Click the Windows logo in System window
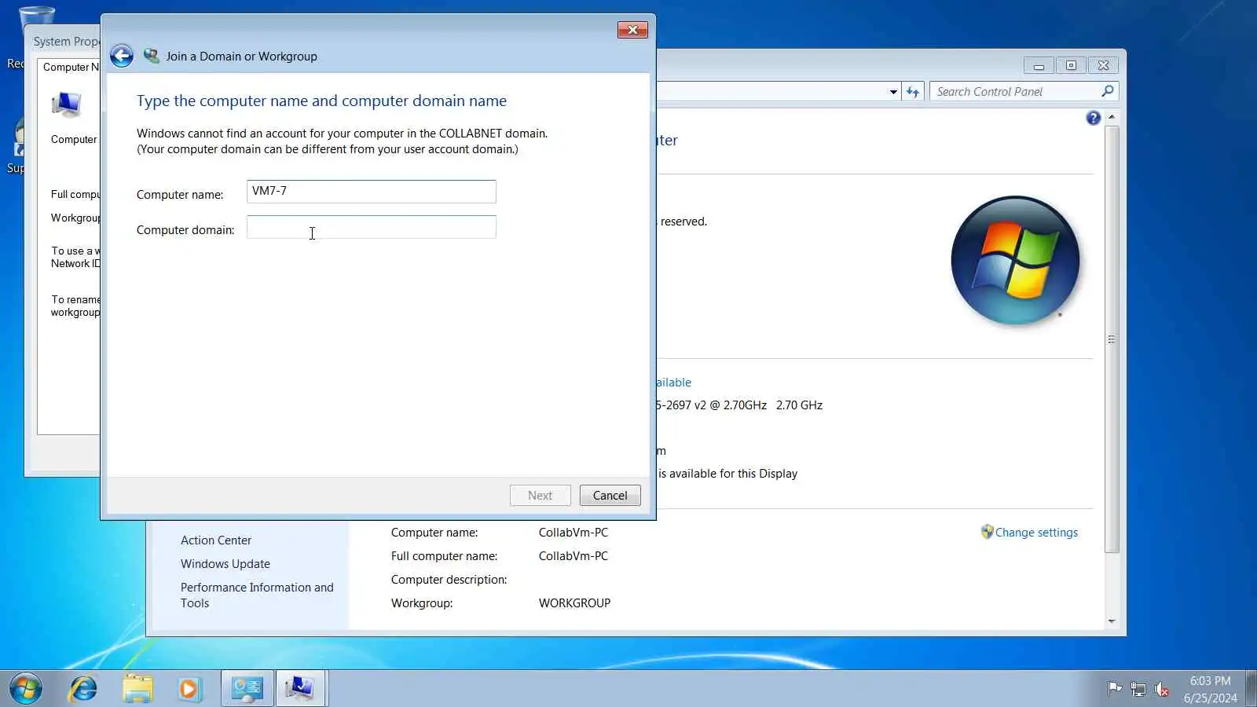Viewport: 1257px width, 707px height. click(x=1015, y=260)
